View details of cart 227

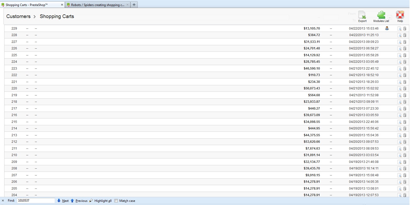coord(399,42)
